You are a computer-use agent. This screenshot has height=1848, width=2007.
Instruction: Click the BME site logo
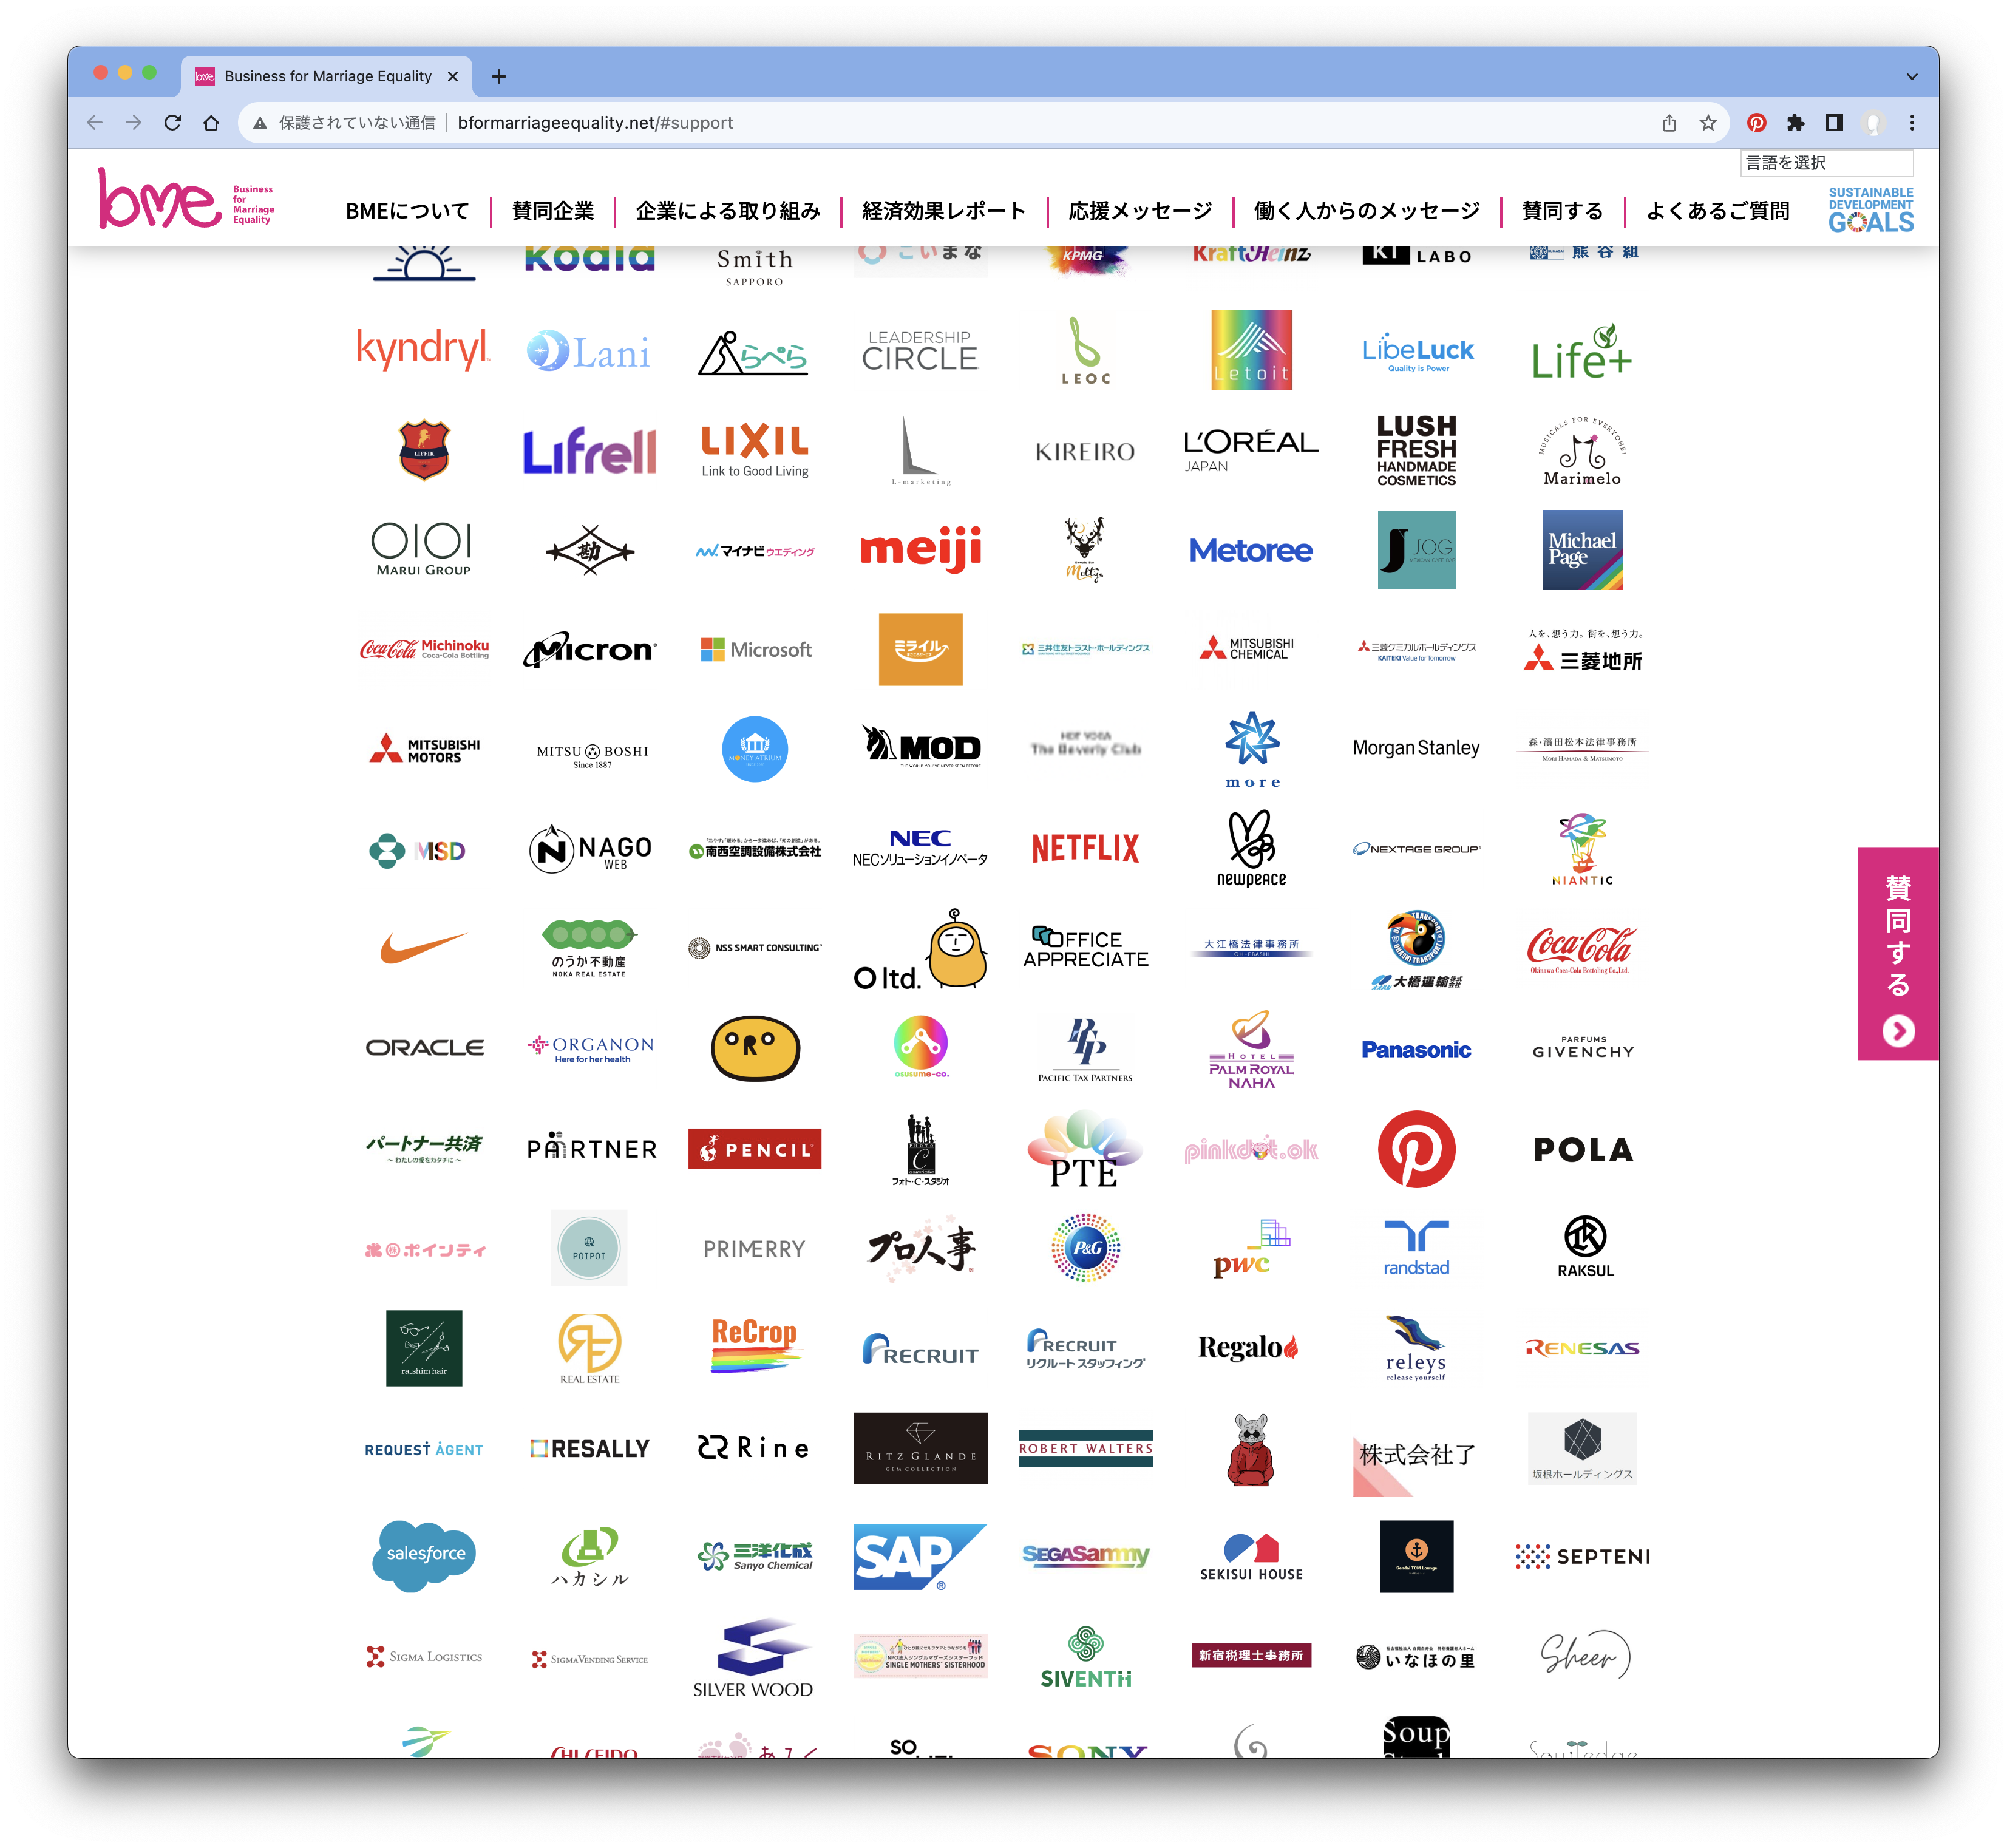(186, 198)
